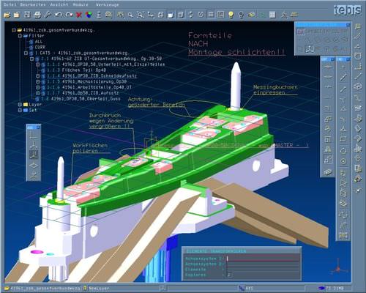Click the tebis logo
Image resolution: width=366 pixels, height=293 pixels.
click(348, 10)
